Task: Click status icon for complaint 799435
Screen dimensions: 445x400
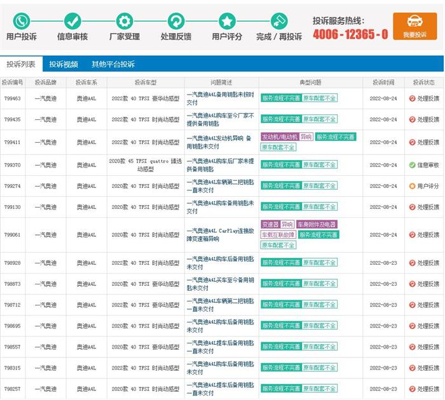Action: coord(412,119)
